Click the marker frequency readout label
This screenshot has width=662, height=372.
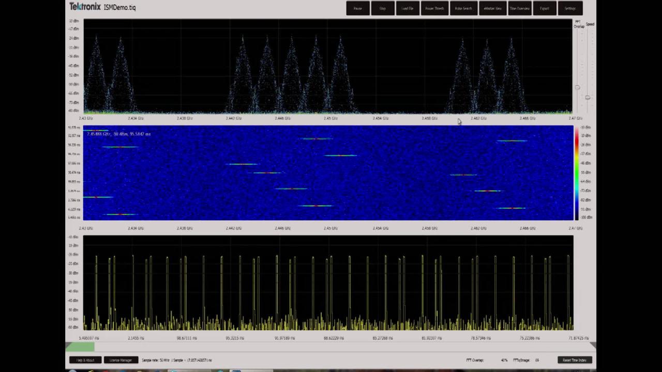118,134
